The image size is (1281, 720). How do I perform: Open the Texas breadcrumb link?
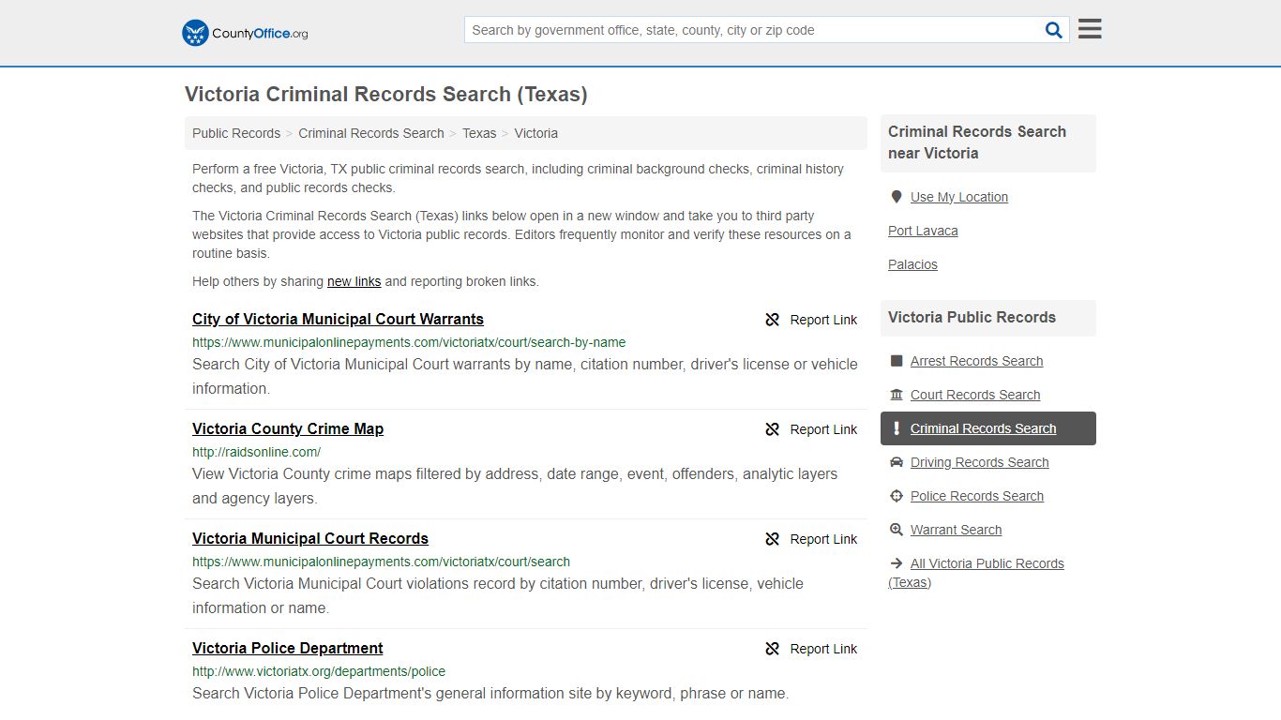pyautogui.click(x=479, y=133)
